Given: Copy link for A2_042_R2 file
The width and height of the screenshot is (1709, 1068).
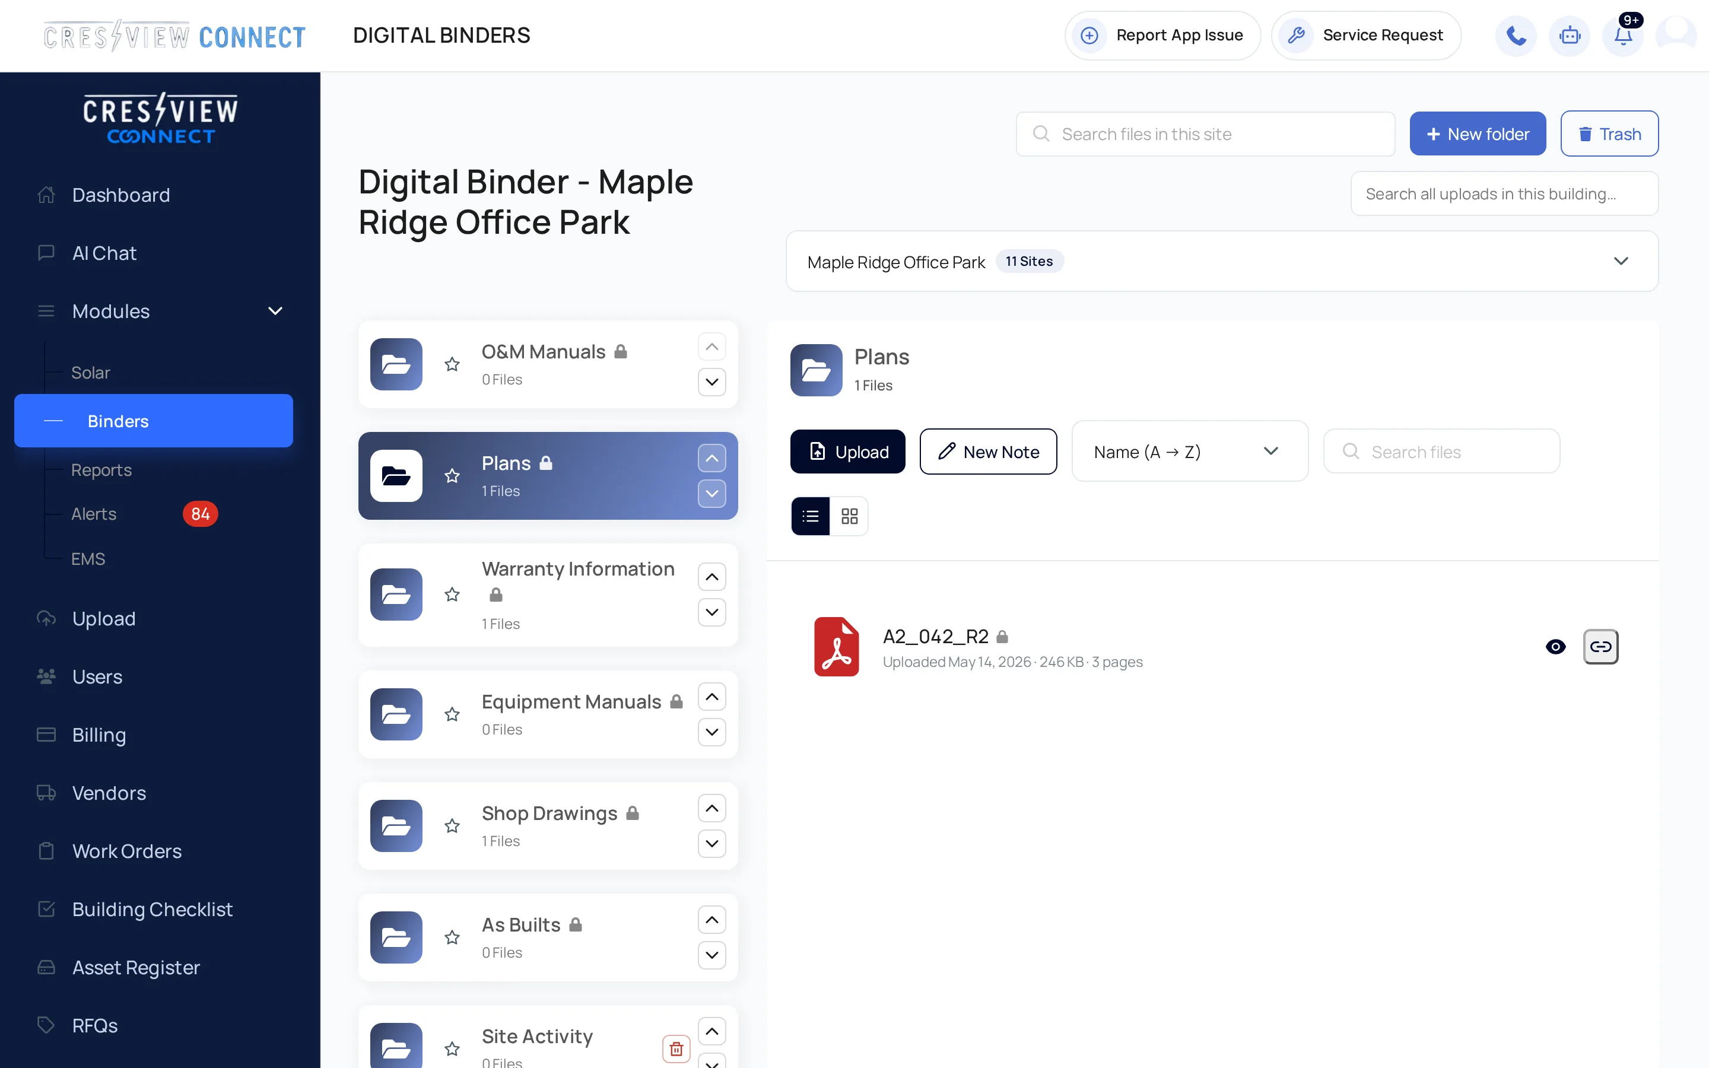Looking at the screenshot, I should 1600,646.
